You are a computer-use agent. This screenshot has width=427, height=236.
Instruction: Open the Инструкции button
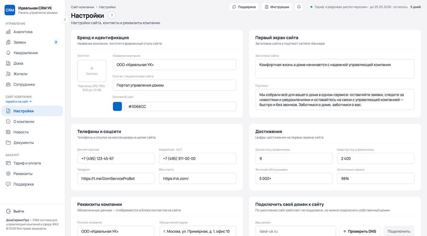click(277, 7)
